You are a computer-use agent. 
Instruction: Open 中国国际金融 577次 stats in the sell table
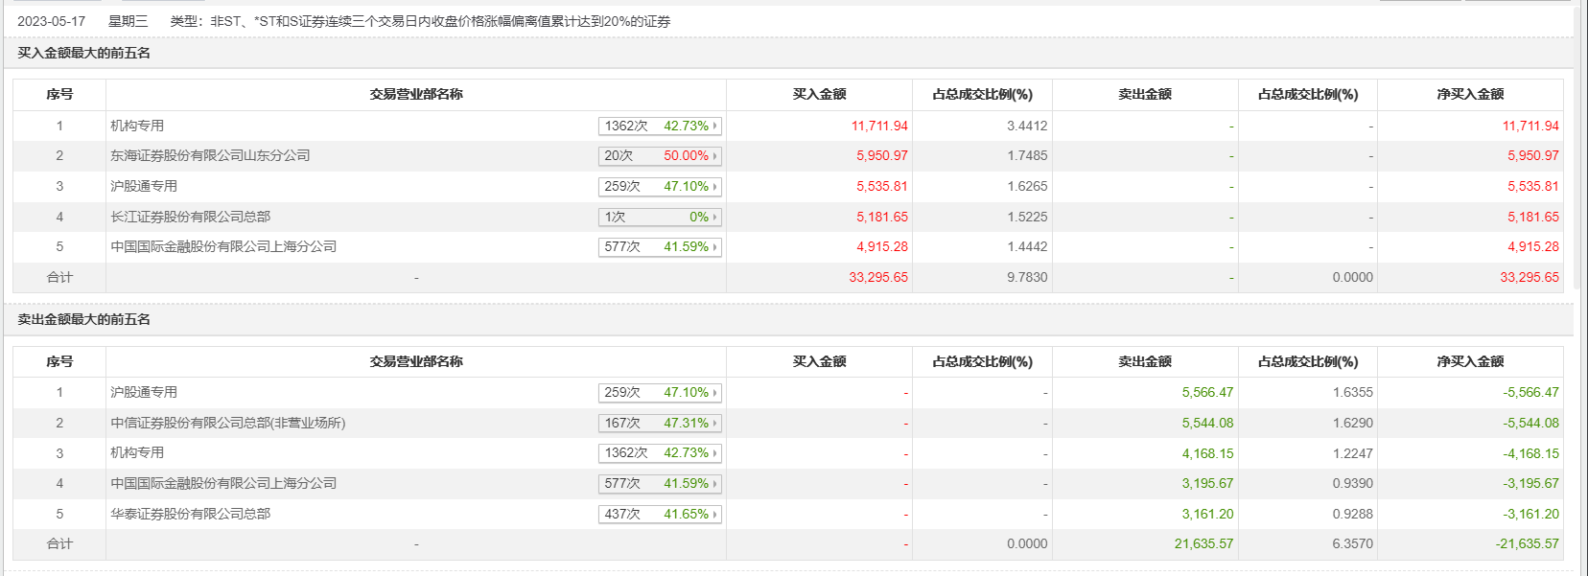(660, 484)
